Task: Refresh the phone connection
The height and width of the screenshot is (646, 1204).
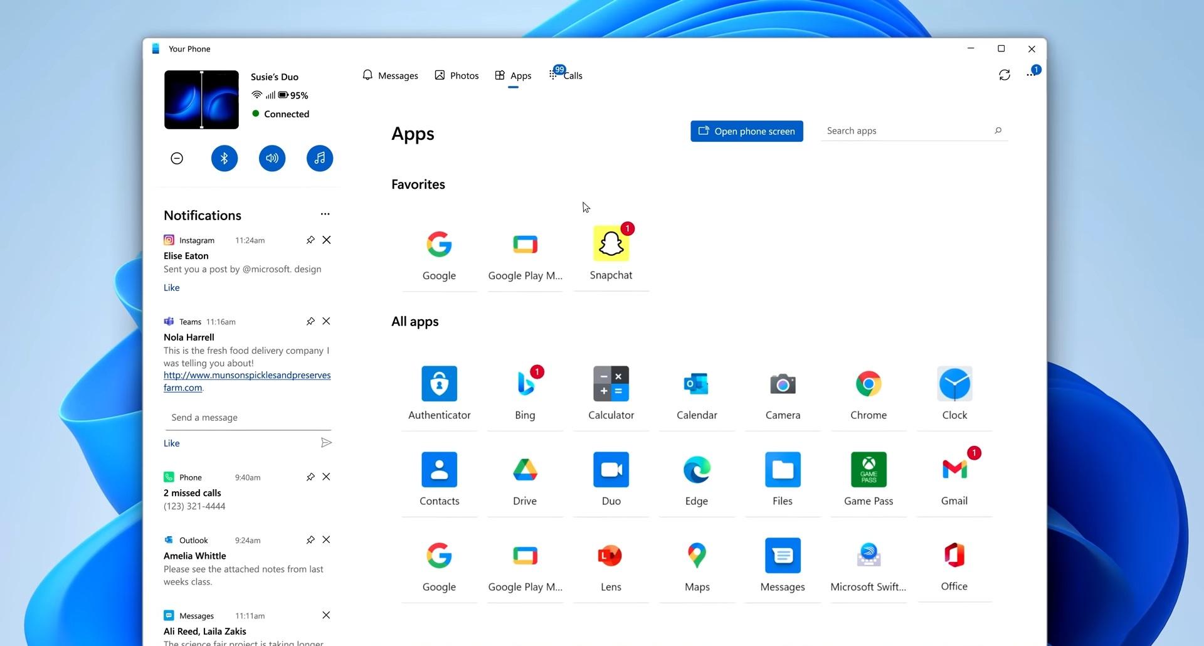Action: 1005,75
